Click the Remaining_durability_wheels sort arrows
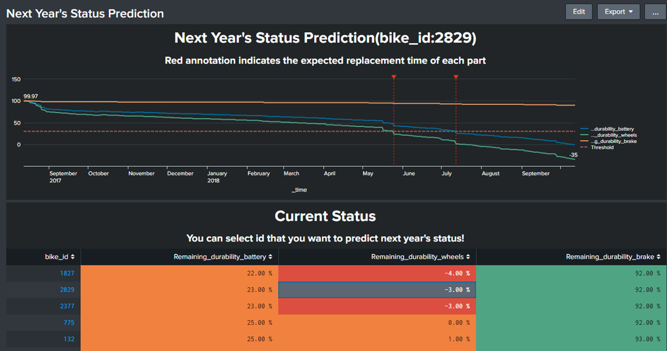Image resolution: width=667 pixels, height=351 pixels. click(468, 257)
